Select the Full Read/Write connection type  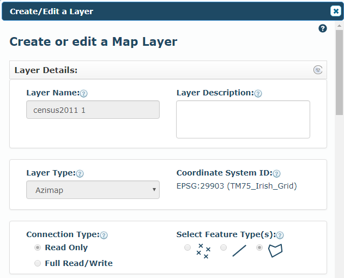(38, 263)
